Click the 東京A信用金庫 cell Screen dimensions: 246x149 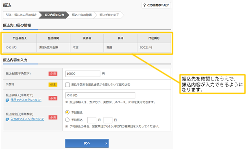(53, 47)
